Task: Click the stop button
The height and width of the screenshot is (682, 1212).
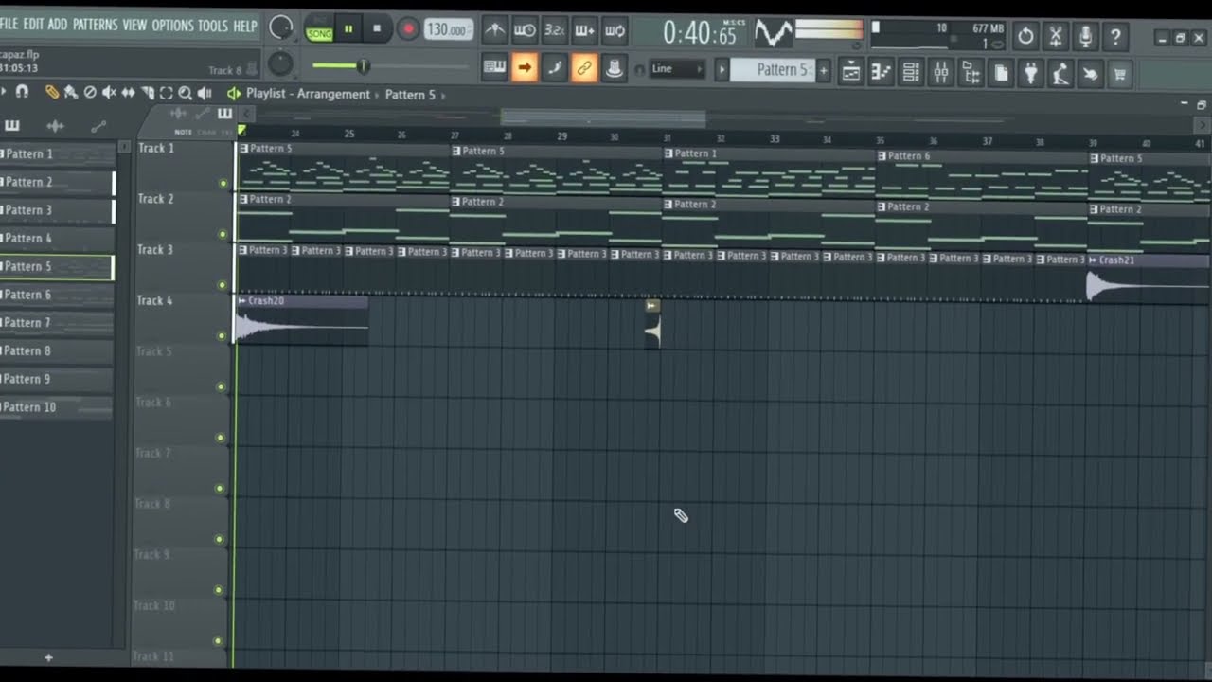Action: (377, 29)
